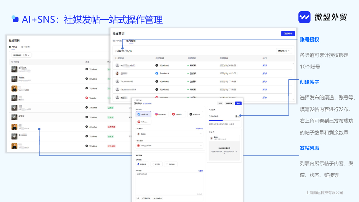The width and height of the screenshot is (359, 202).
Task: Click the 保存草稿 button
Action: [x=229, y=103]
